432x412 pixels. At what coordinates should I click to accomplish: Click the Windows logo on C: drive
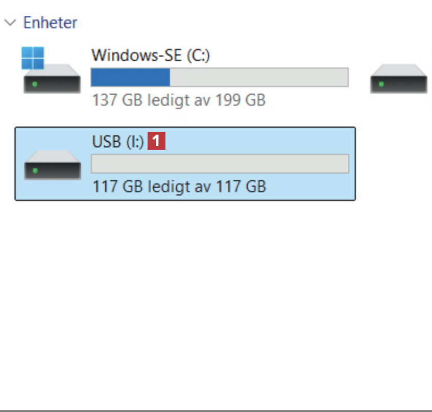coord(33,58)
